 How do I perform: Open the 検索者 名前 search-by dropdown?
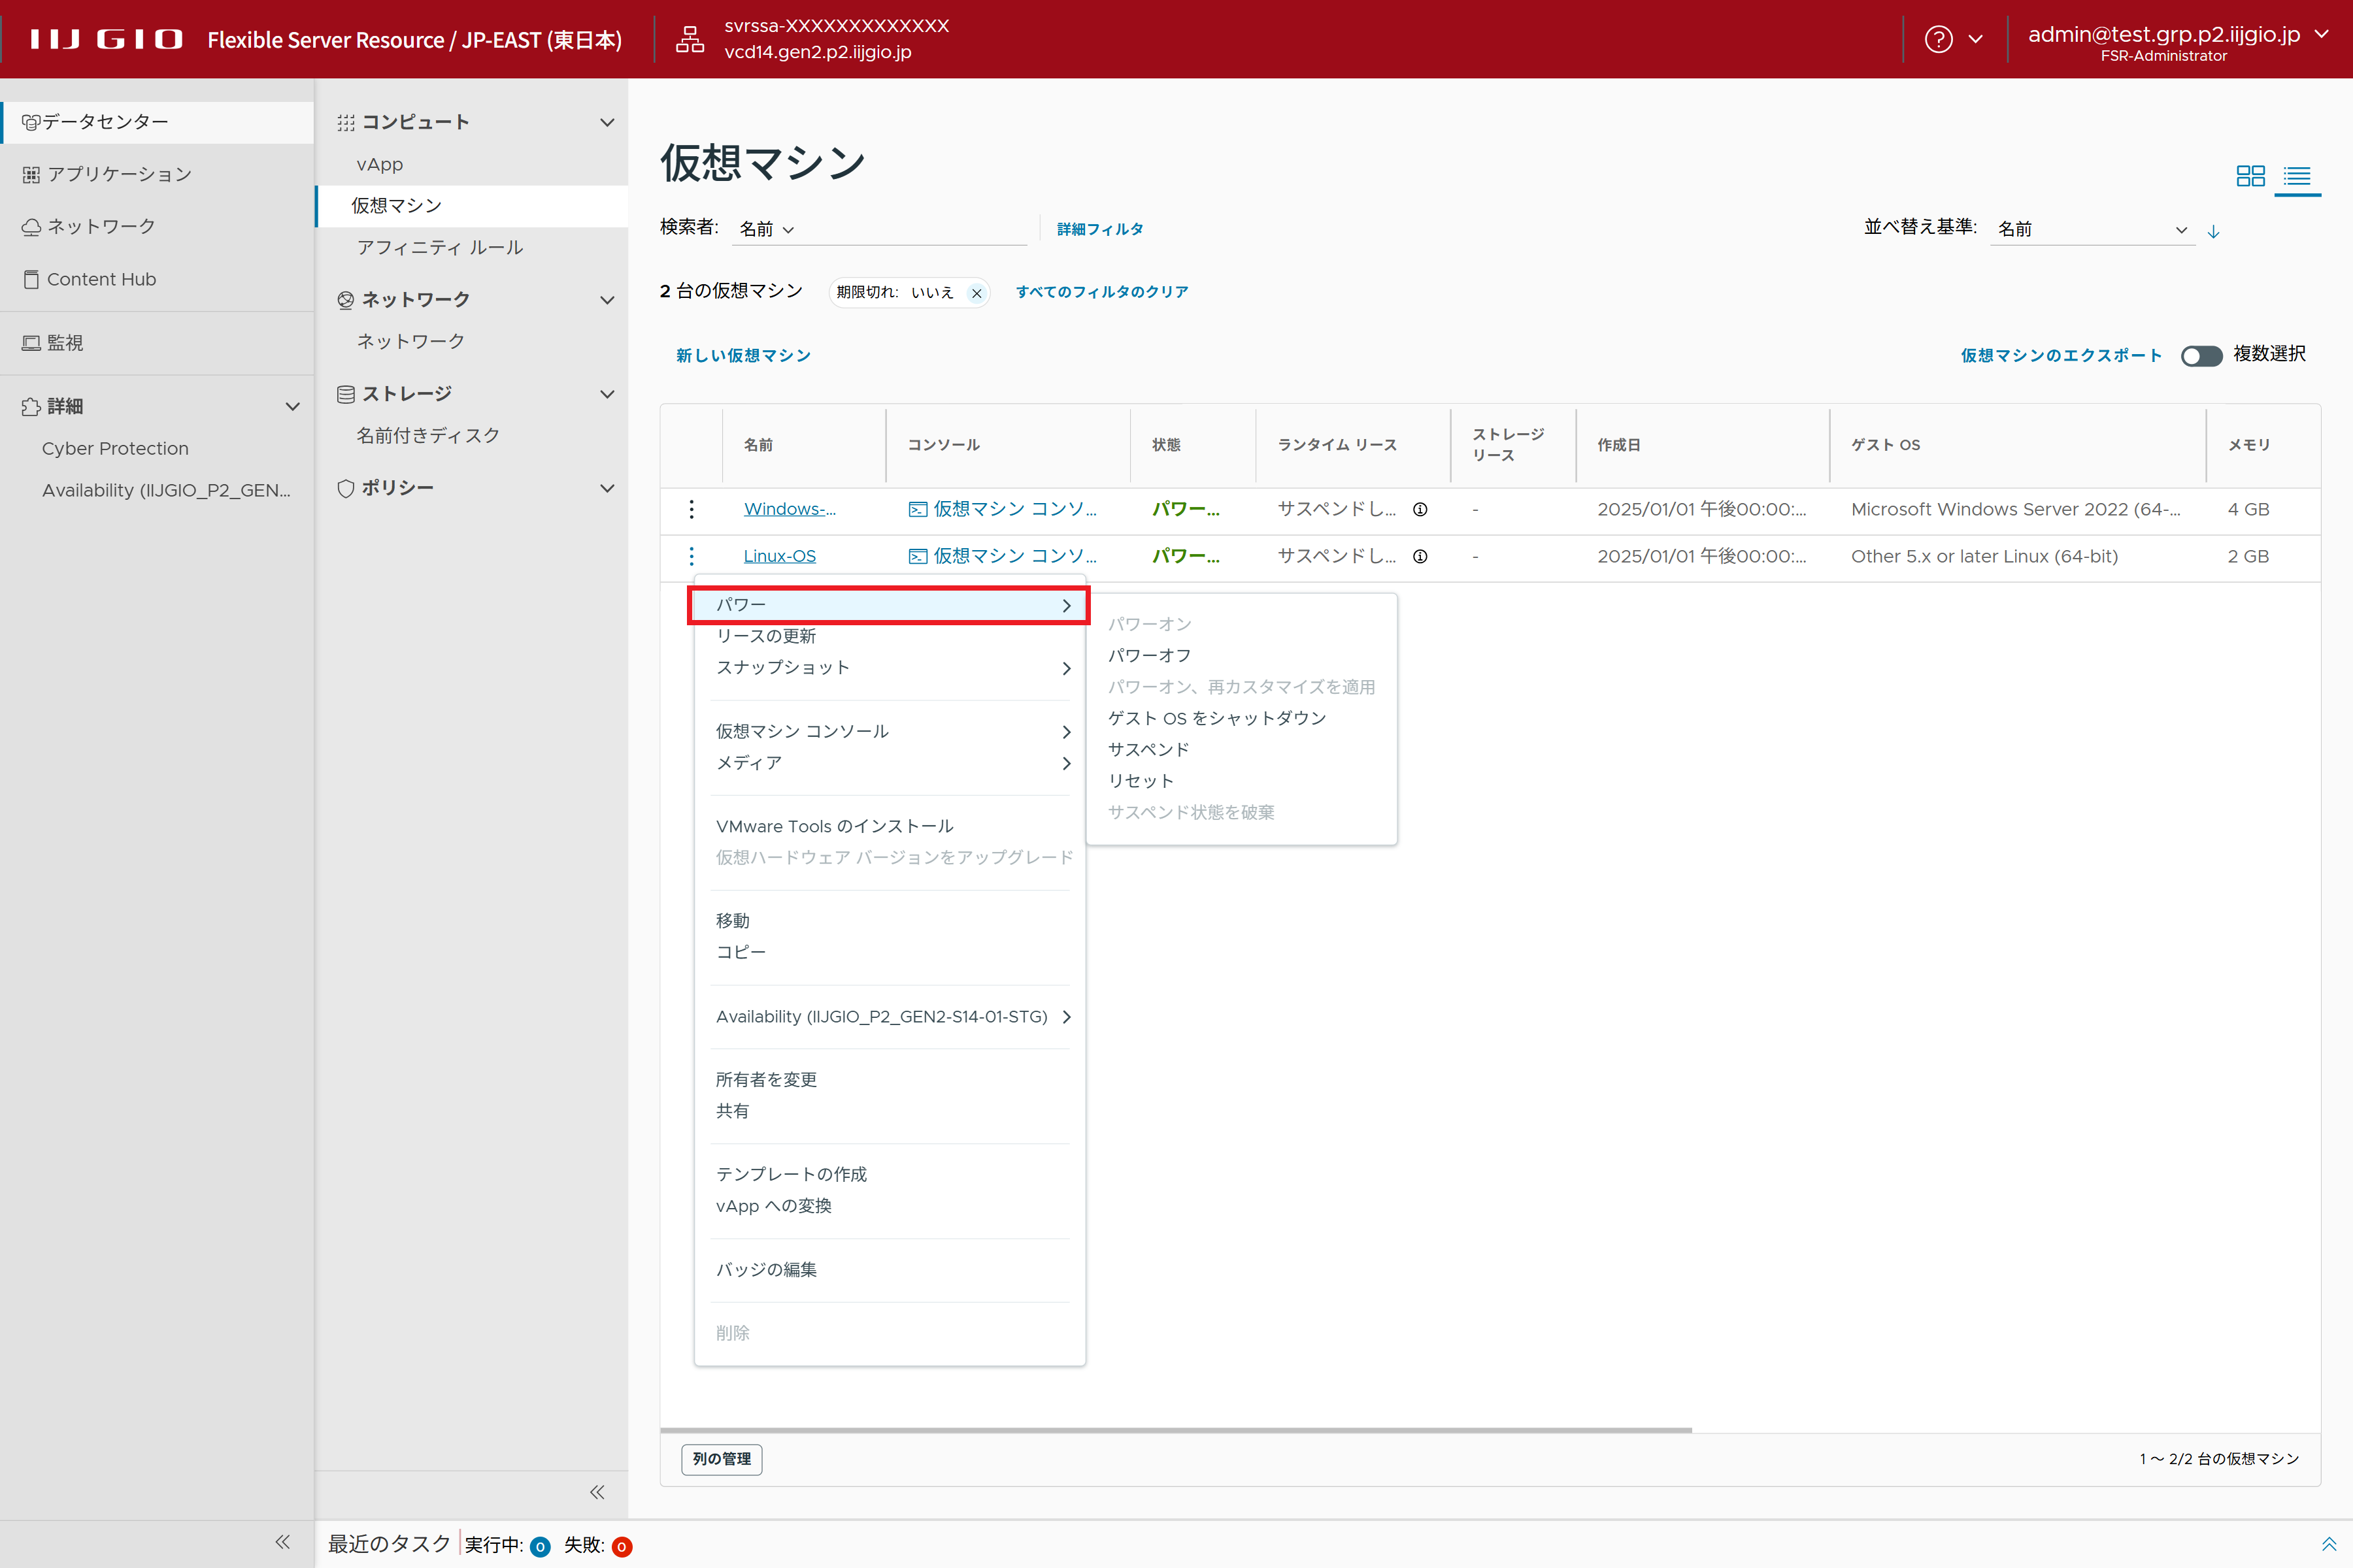[766, 230]
